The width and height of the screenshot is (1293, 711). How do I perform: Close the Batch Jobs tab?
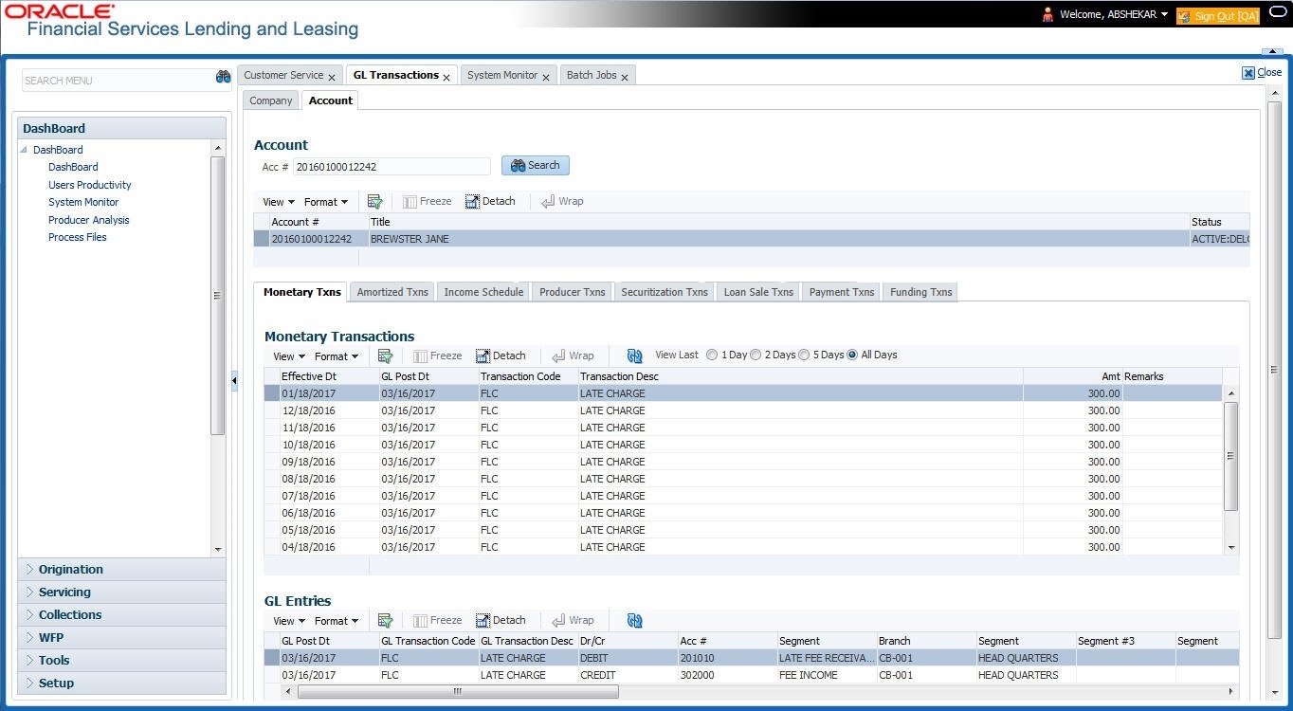(625, 77)
